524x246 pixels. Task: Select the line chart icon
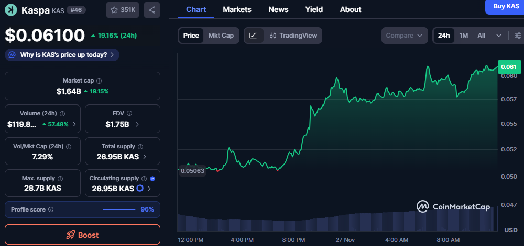coord(253,36)
